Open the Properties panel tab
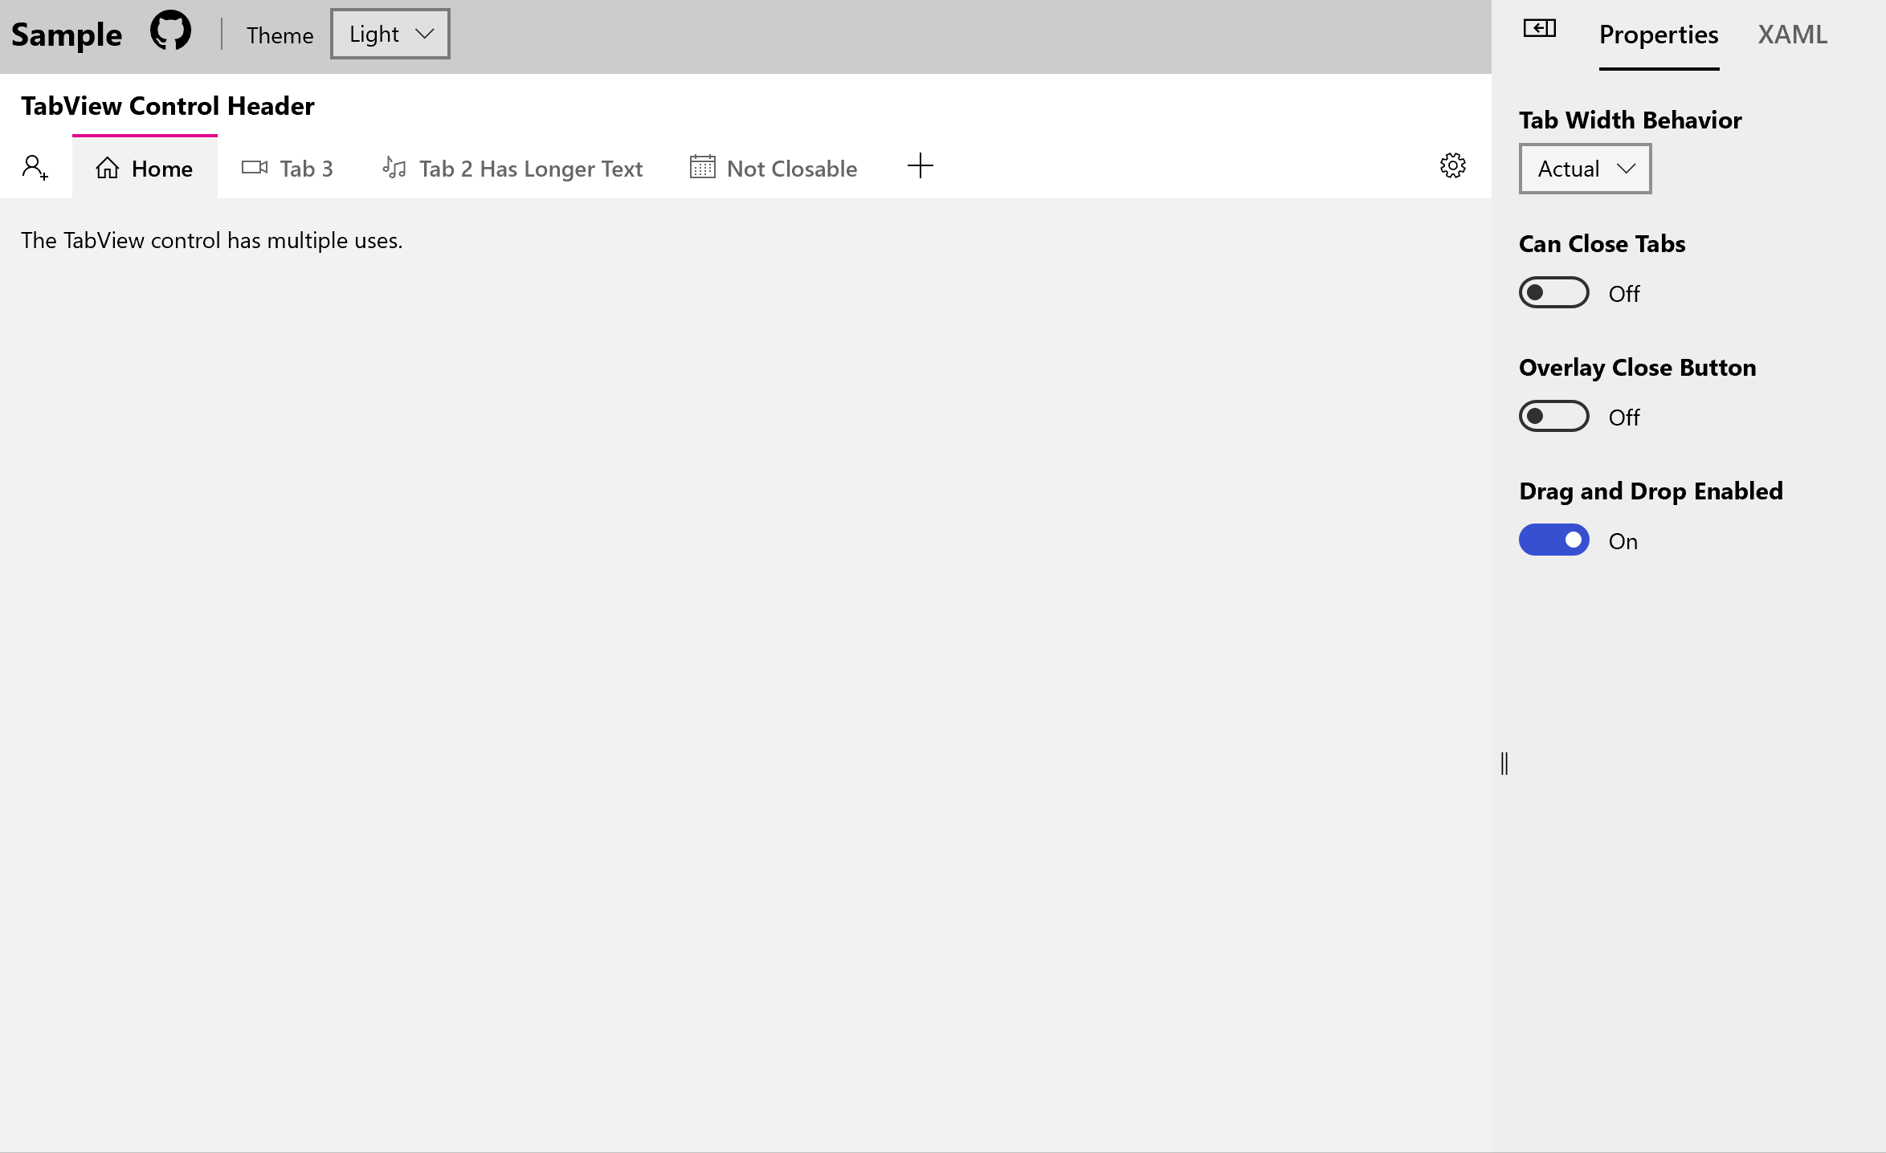The image size is (1886, 1153). [1658, 34]
